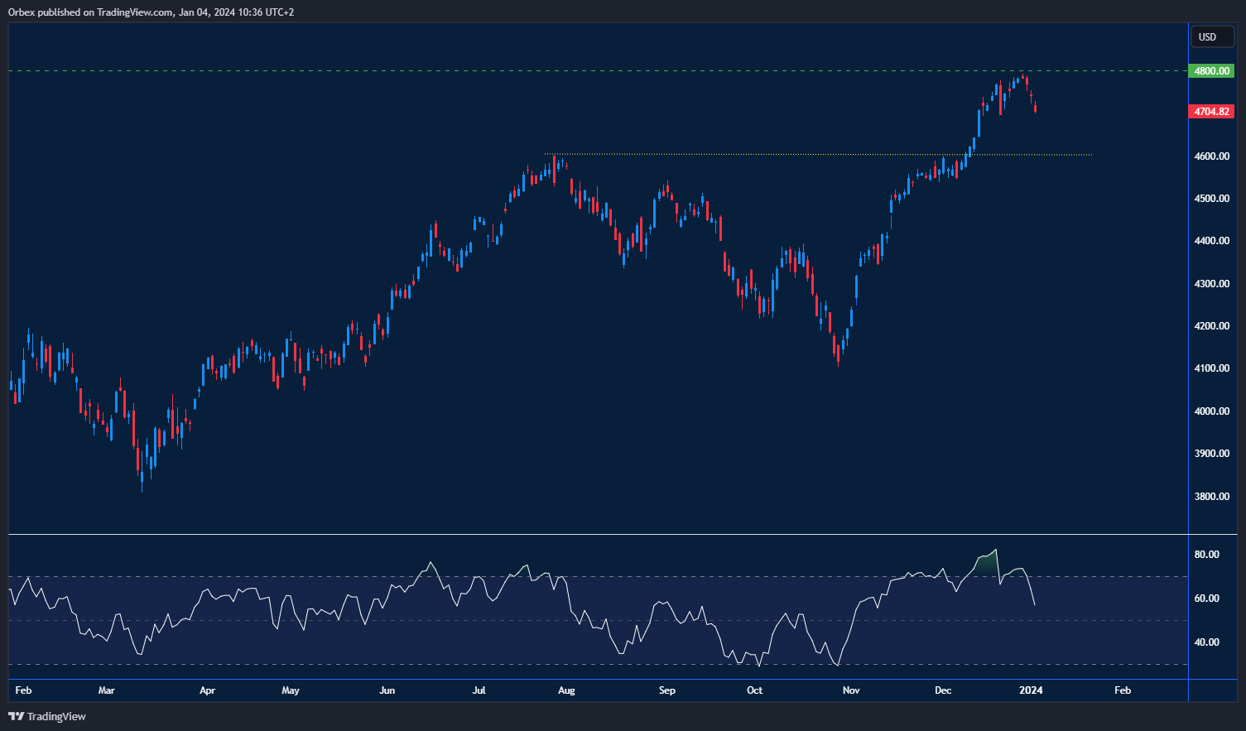Select the Dec label on the time axis
The image size is (1246, 731).
click(943, 690)
